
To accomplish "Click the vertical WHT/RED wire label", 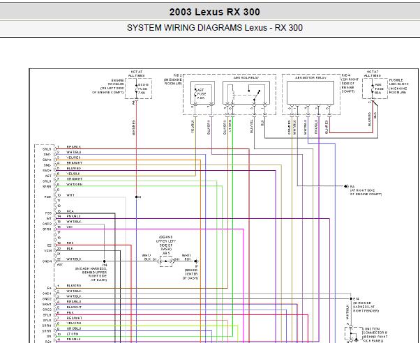I will (x=134, y=128).
